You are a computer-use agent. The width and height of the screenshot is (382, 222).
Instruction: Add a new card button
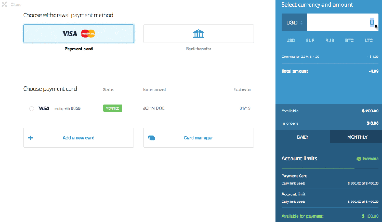(x=78, y=138)
